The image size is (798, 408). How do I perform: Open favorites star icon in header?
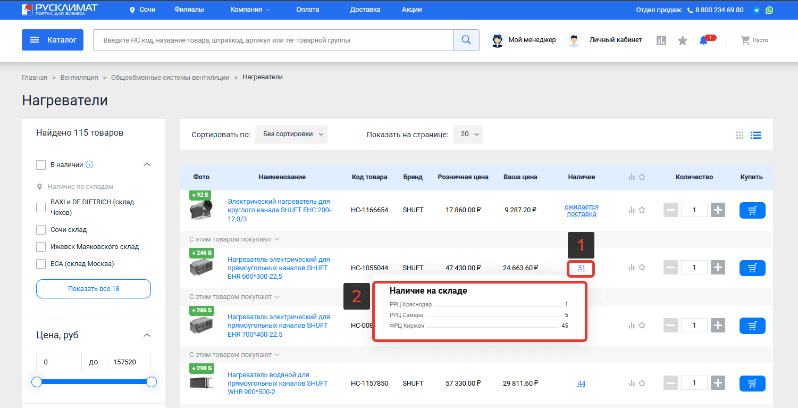[683, 40]
